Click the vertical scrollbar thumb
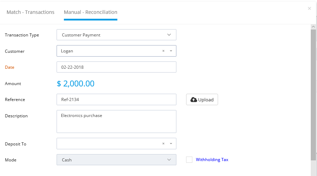The image size is (317, 176). [x=314, y=95]
